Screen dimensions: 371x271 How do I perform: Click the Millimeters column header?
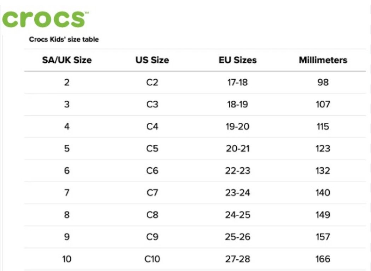coord(323,60)
